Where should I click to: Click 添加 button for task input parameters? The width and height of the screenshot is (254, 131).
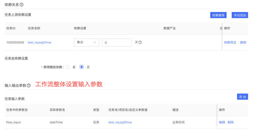[x=242, y=97]
